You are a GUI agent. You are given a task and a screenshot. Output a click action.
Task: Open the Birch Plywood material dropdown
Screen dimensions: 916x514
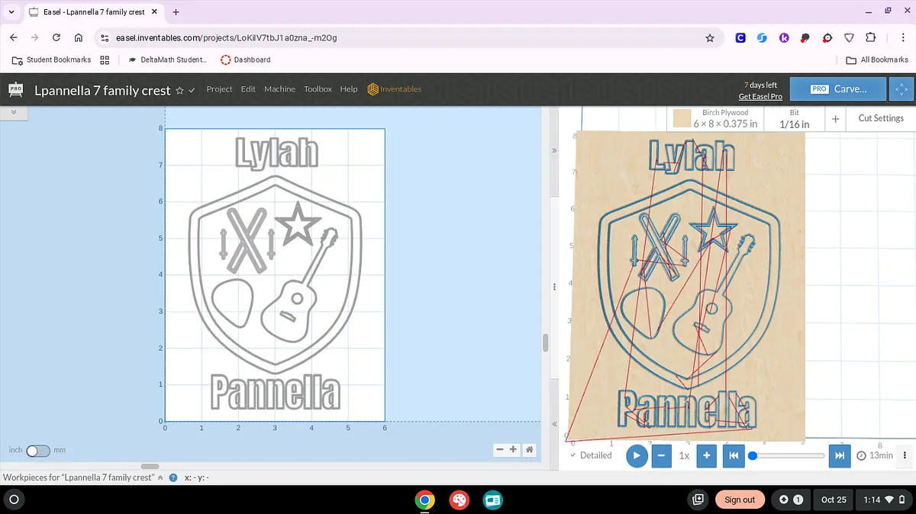[717, 118]
